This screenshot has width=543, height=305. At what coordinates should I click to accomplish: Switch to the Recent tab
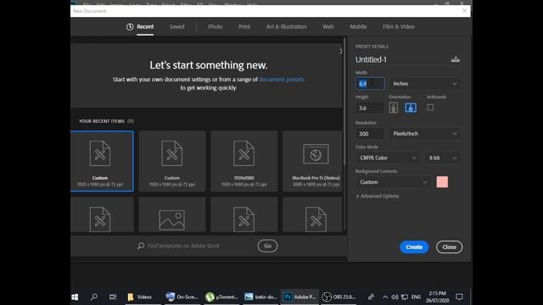tap(145, 26)
